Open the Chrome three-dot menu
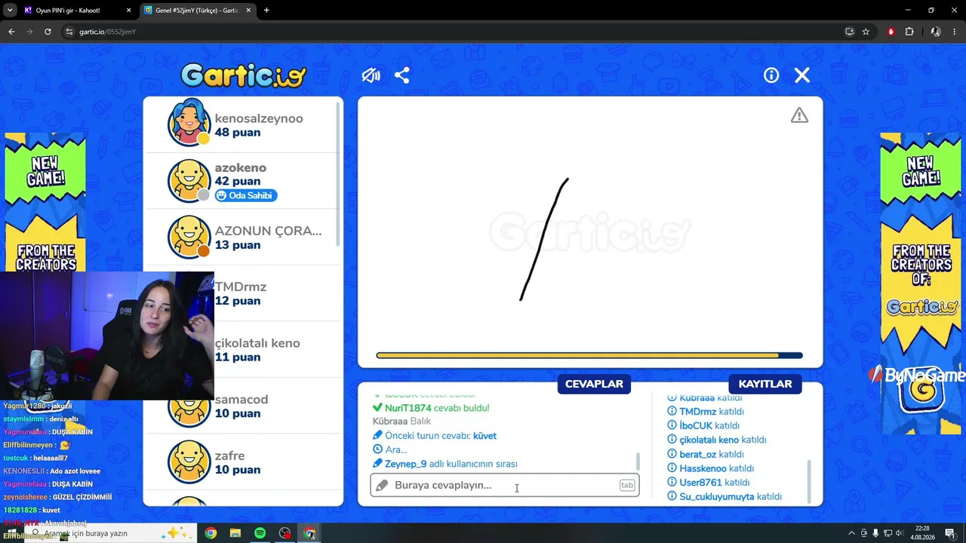The width and height of the screenshot is (966, 543). [x=955, y=32]
